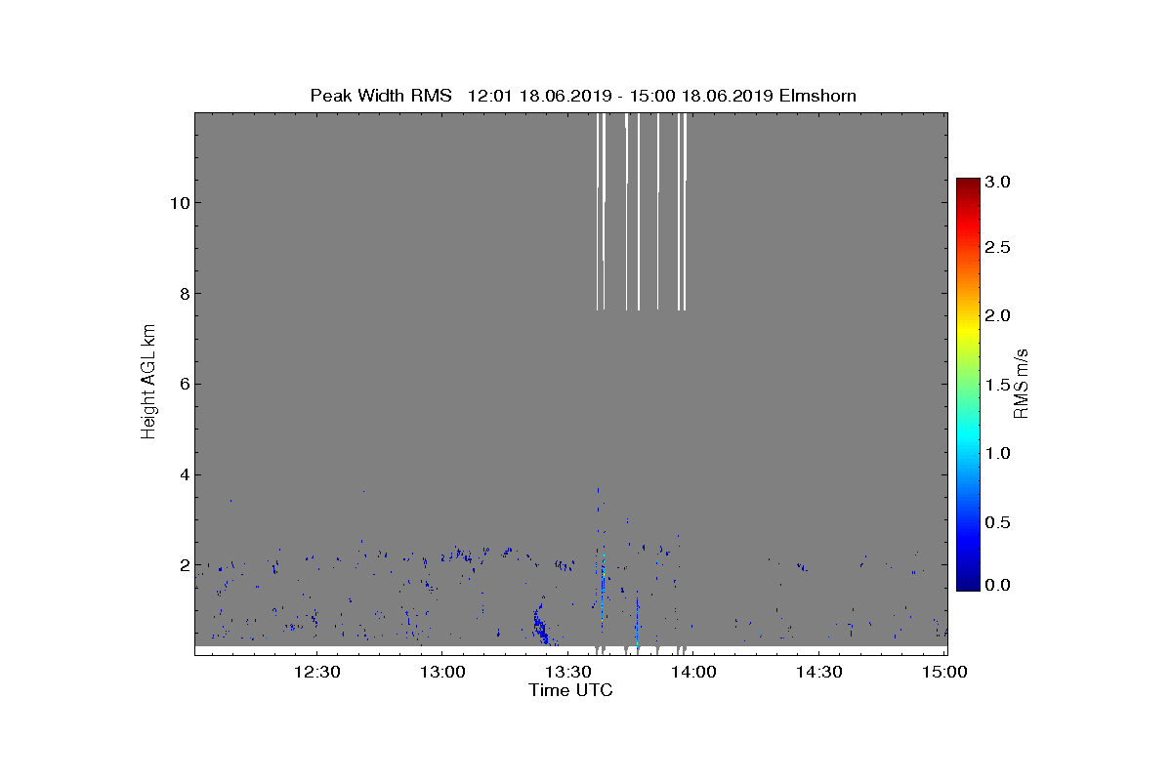Click the rainbow colorbar scale
1172x781 pixels.
pyautogui.click(x=968, y=384)
